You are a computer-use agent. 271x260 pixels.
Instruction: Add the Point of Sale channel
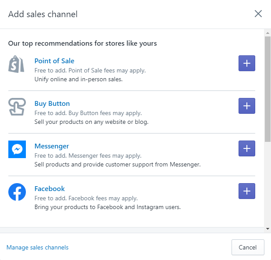(246, 63)
